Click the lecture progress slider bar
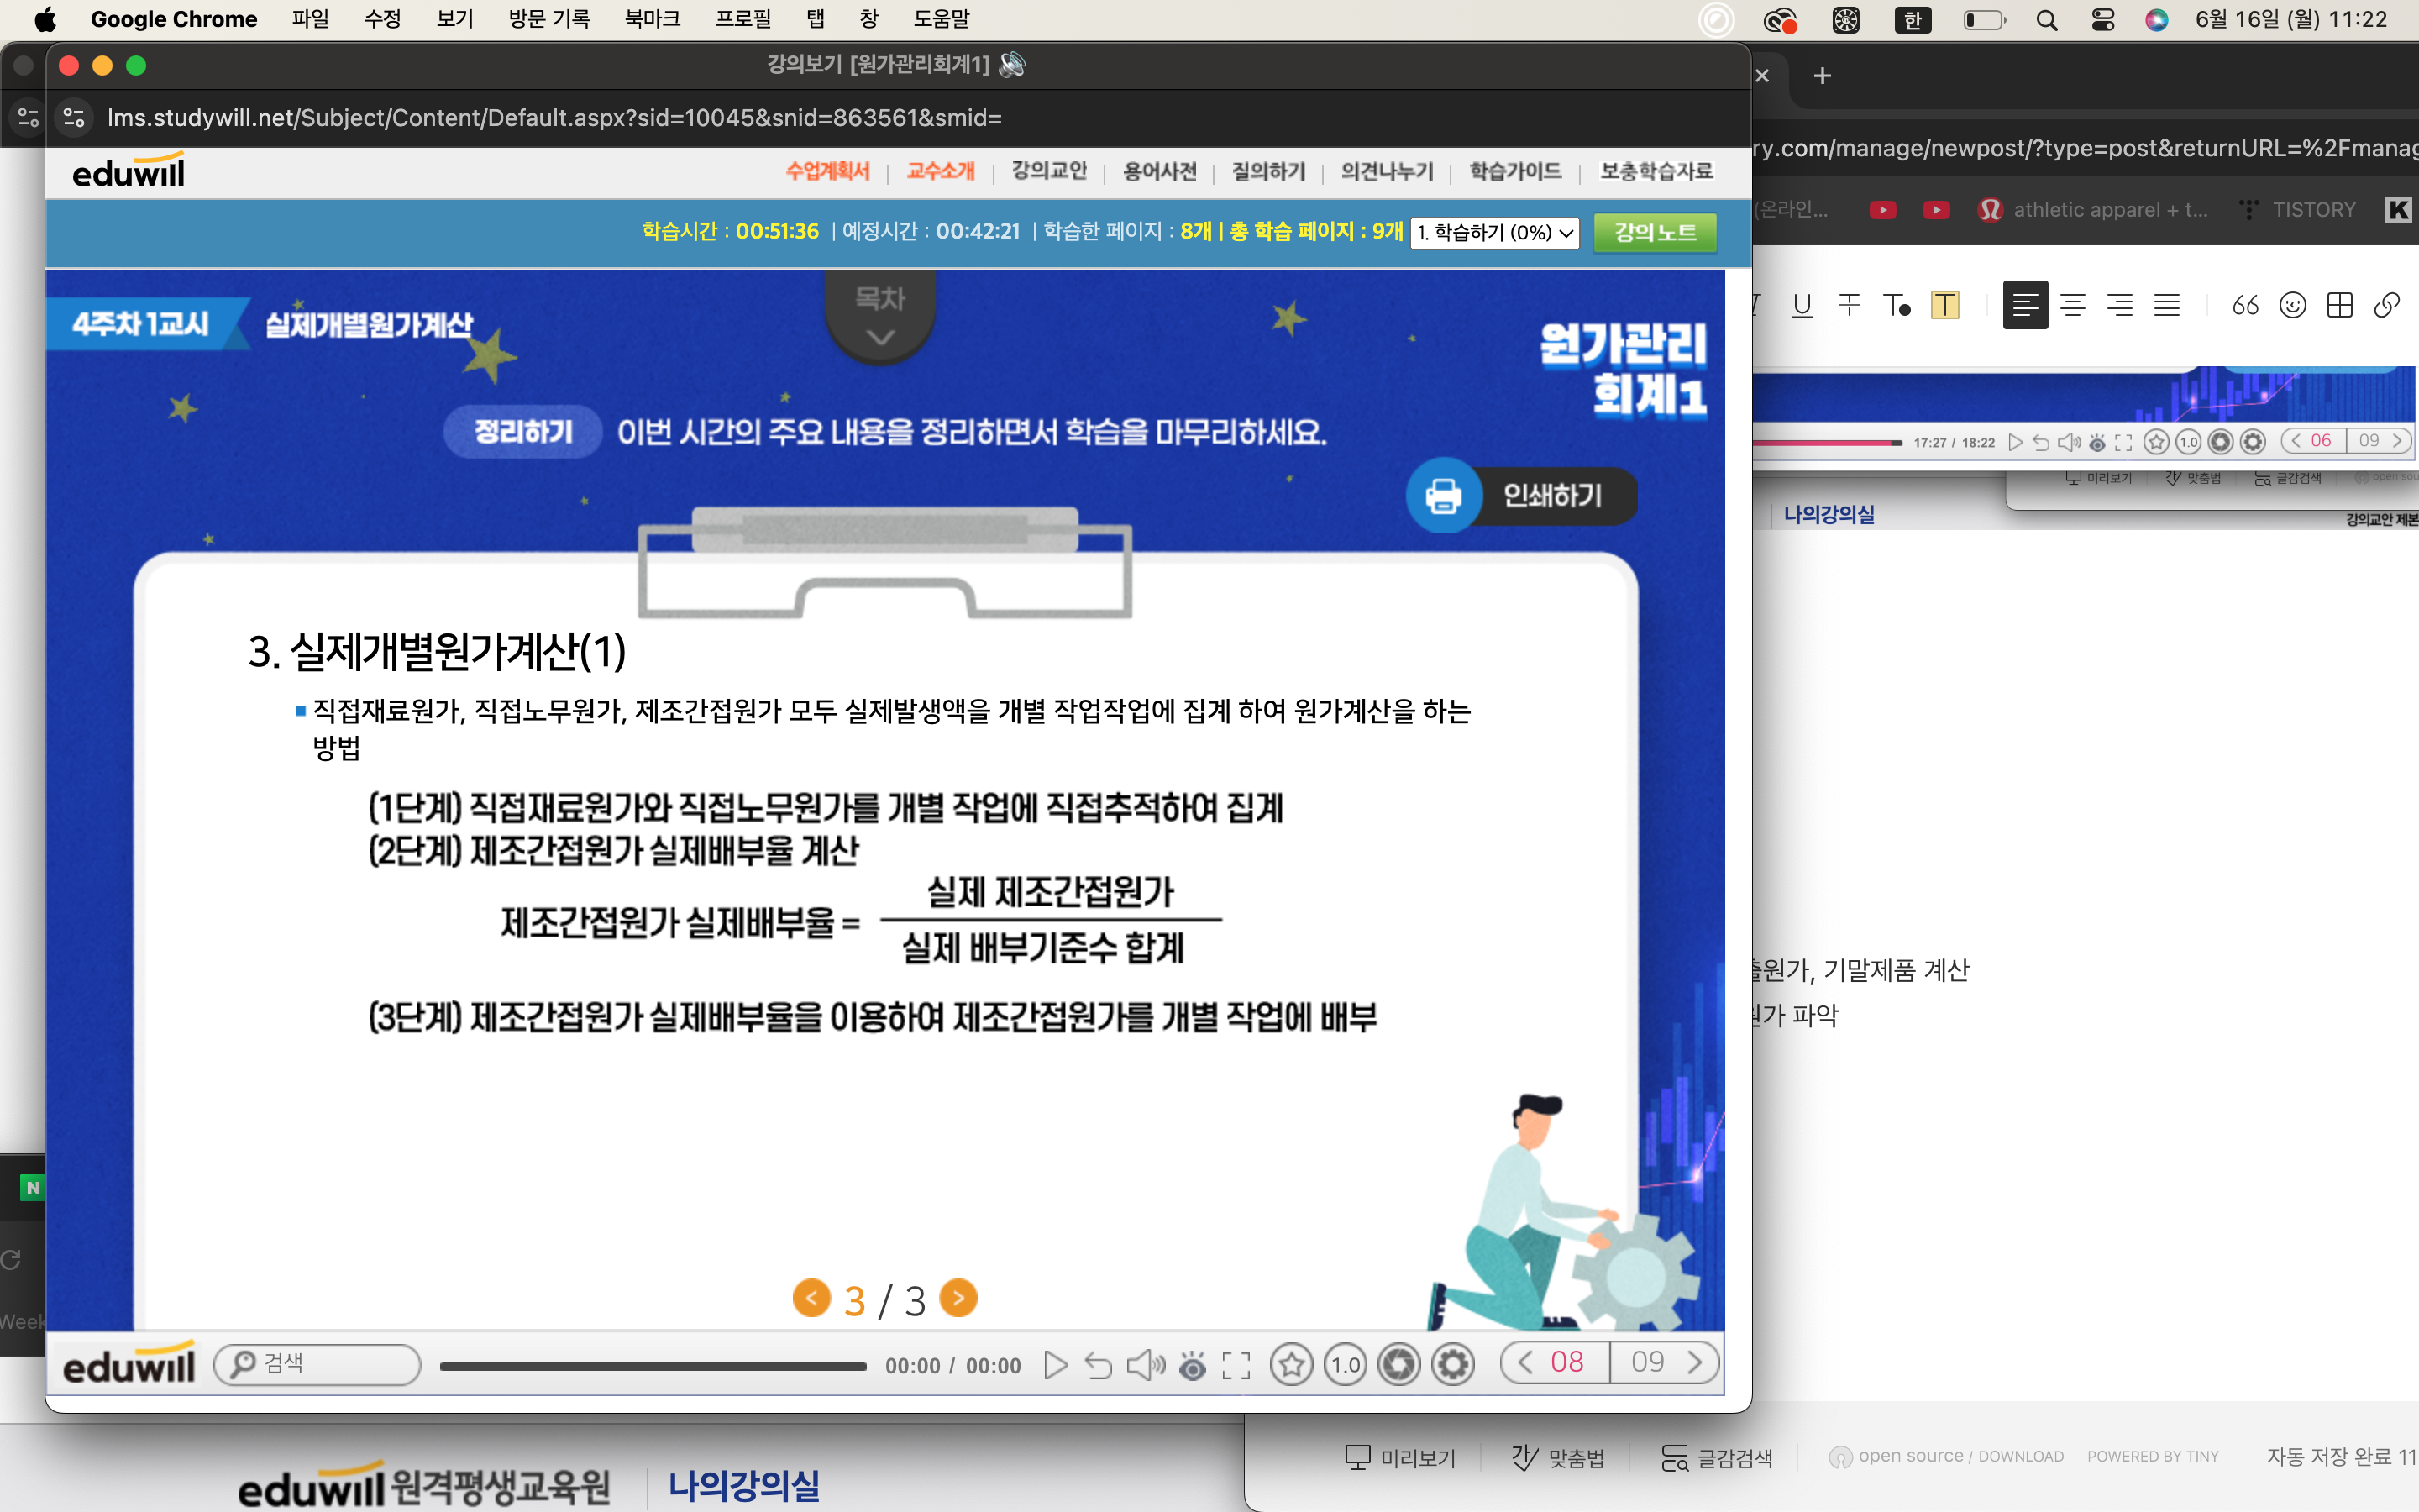The image size is (2419, 1512). (x=653, y=1366)
